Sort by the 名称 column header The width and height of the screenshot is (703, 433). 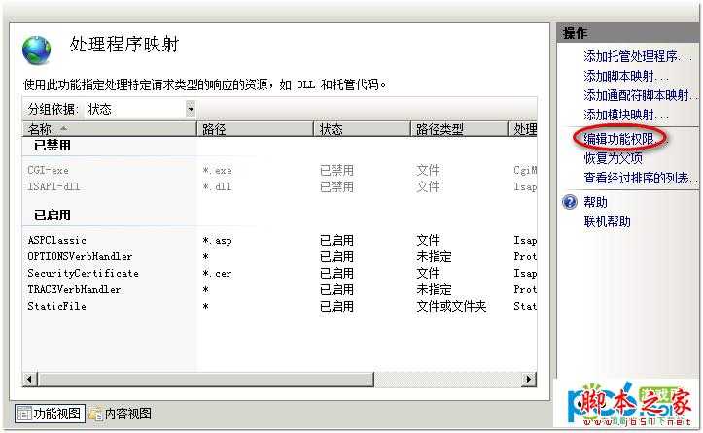click(109, 129)
